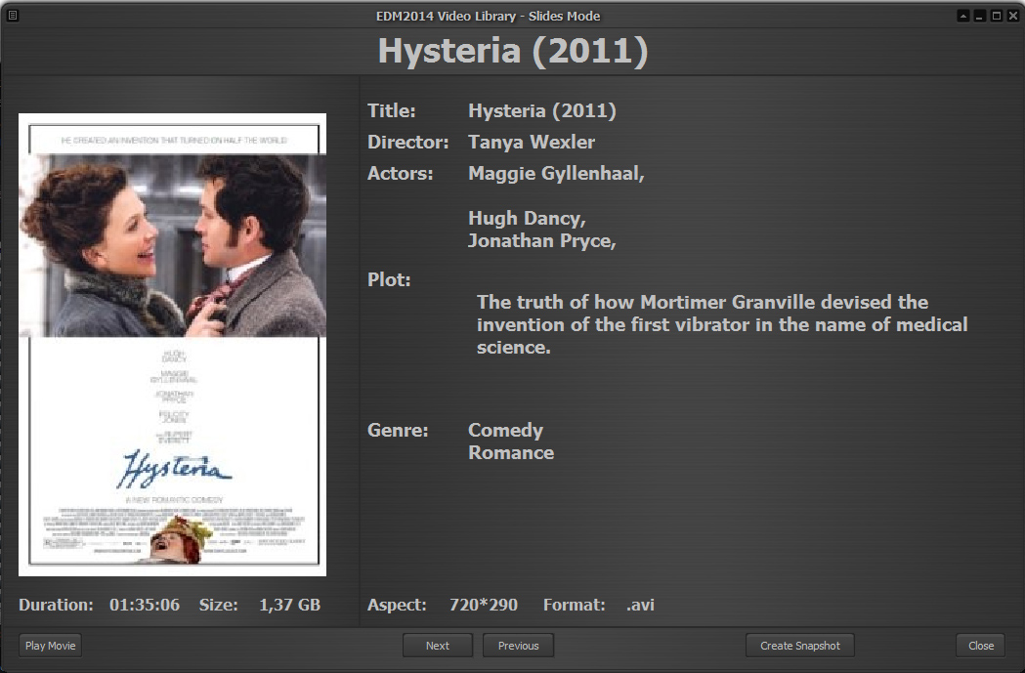Click the plot description text
1025x673 pixels.
(x=722, y=324)
